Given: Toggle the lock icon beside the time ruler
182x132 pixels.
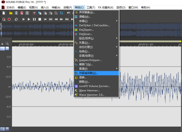Looking at the screenshot, I should (x=2, y=44).
